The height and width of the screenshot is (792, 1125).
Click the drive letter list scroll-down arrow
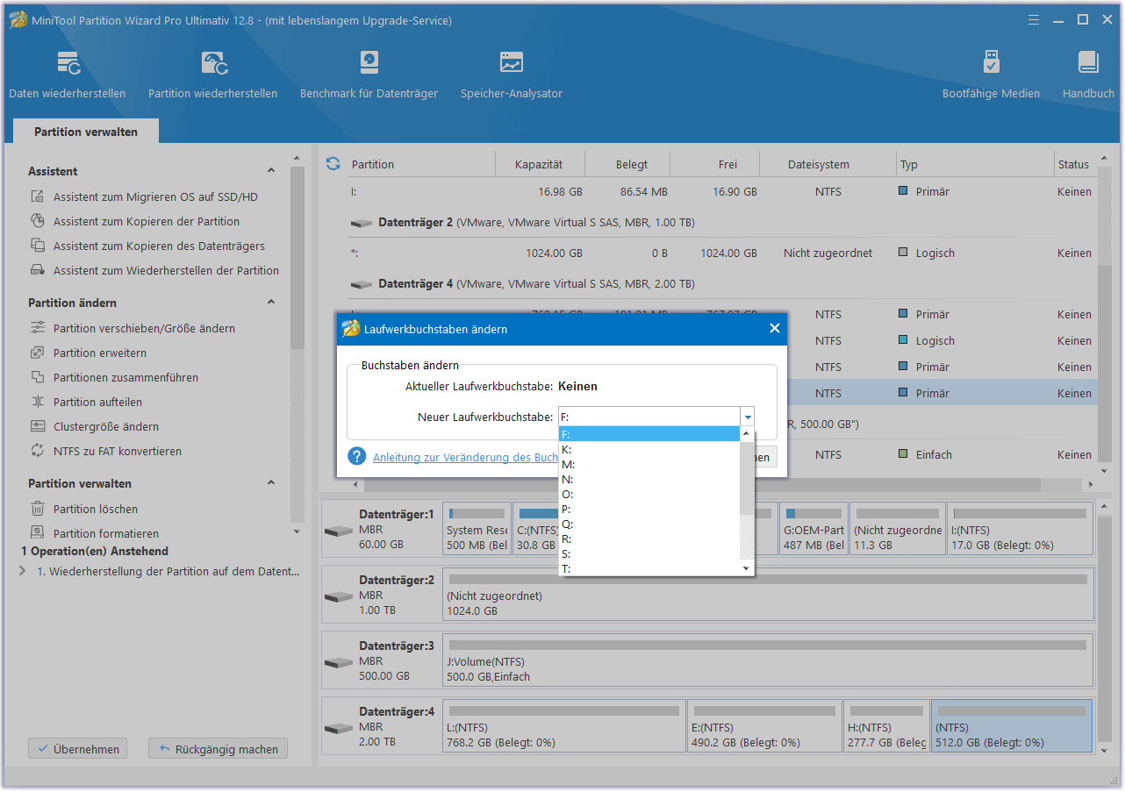coord(747,568)
